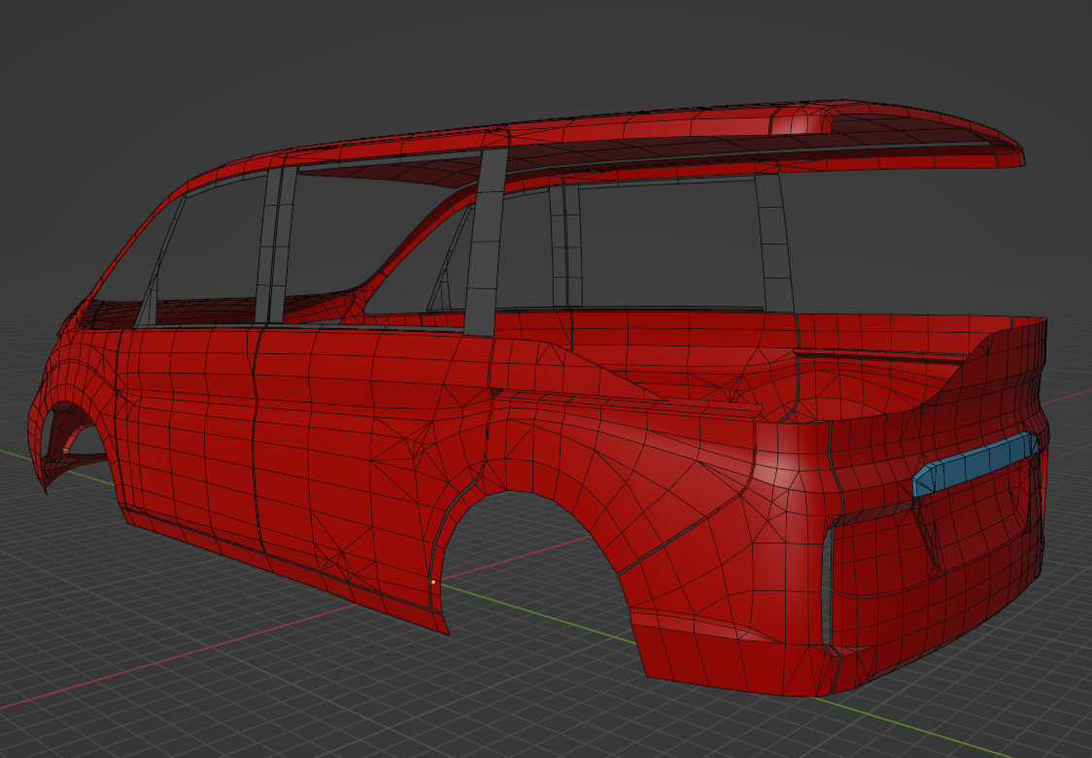Select the blue tail light mesh

[x=975, y=463]
